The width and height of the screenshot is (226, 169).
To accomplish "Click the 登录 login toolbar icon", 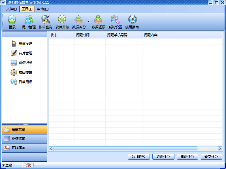I will click(12, 22).
